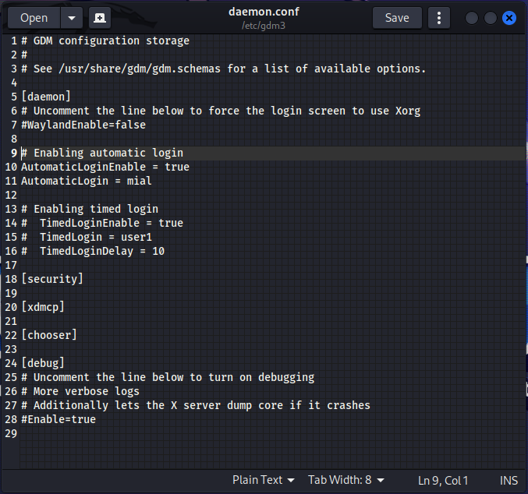Click the Open file button
The height and width of the screenshot is (494, 528).
click(x=34, y=18)
